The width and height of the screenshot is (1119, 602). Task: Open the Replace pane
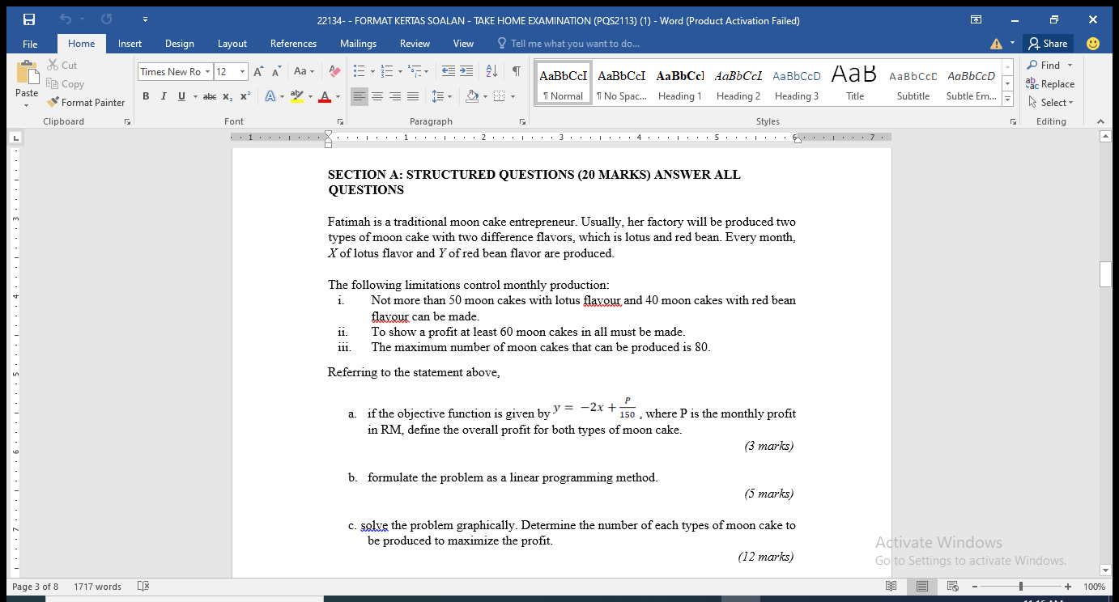(1055, 83)
